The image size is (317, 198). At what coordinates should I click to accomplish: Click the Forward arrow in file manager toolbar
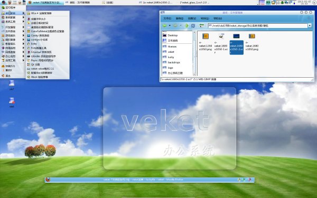pyautogui.click(x=175, y=26)
